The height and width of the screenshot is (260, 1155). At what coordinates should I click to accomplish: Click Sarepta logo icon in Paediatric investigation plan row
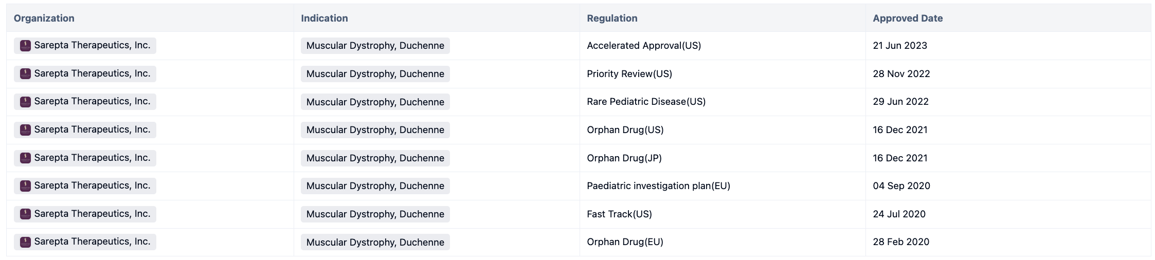25,186
